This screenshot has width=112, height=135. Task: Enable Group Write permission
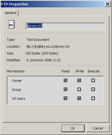[x=79, y=89]
